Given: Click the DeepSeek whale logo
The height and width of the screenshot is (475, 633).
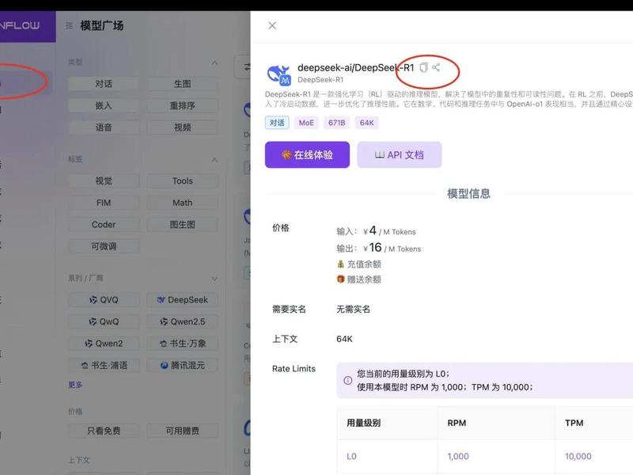Looking at the screenshot, I should (x=279, y=74).
